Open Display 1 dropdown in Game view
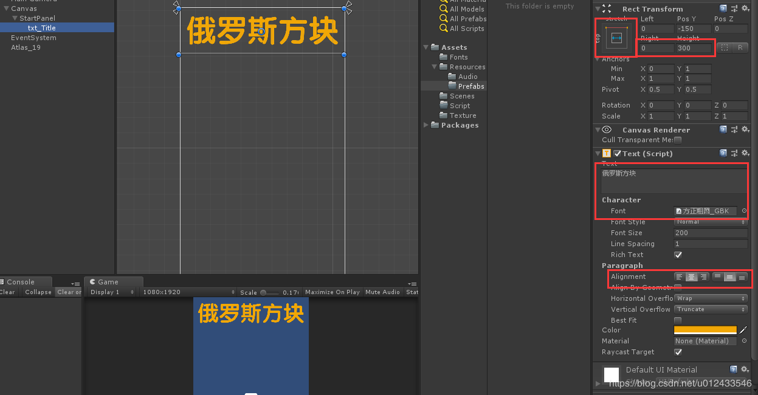758x395 pixels. tap(112, 292)
